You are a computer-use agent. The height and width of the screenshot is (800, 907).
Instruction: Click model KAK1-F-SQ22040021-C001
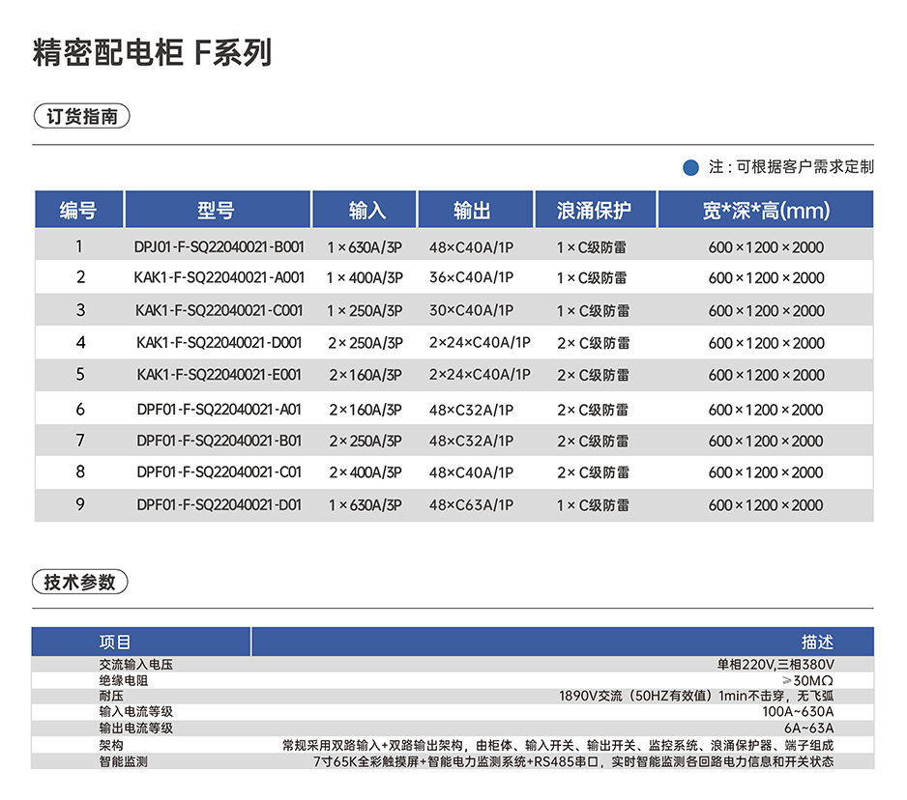pyautogui.click(x=219, y=311)
